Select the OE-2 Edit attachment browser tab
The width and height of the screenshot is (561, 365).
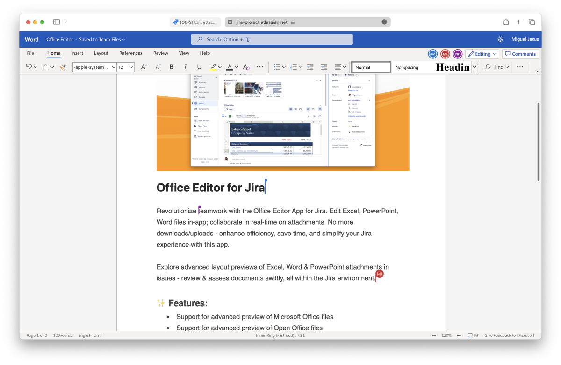click(x=195, y=22)
